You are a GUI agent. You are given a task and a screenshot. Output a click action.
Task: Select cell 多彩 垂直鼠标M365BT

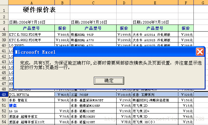tap(93, 100)
